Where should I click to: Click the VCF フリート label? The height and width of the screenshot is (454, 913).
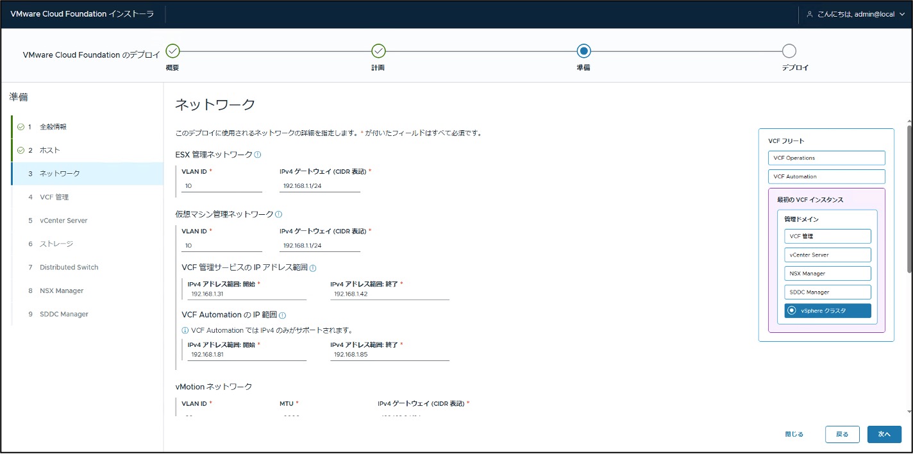(786, 140)
